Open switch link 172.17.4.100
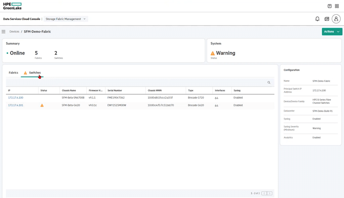 [15, 98]
